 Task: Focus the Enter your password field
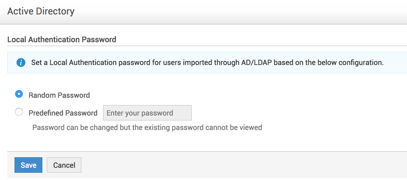pos(147,113)
